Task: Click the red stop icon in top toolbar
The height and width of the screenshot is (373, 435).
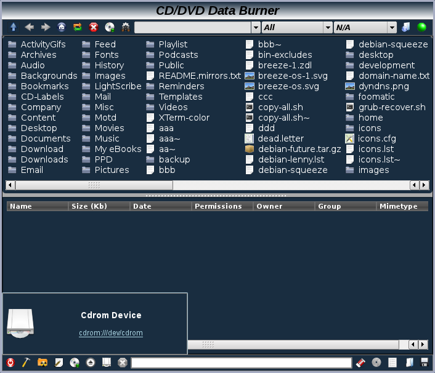Action: 94,27
